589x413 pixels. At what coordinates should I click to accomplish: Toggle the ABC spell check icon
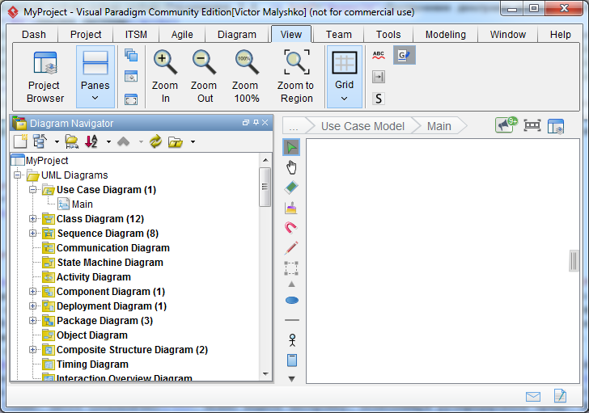[x=379, y=56]
